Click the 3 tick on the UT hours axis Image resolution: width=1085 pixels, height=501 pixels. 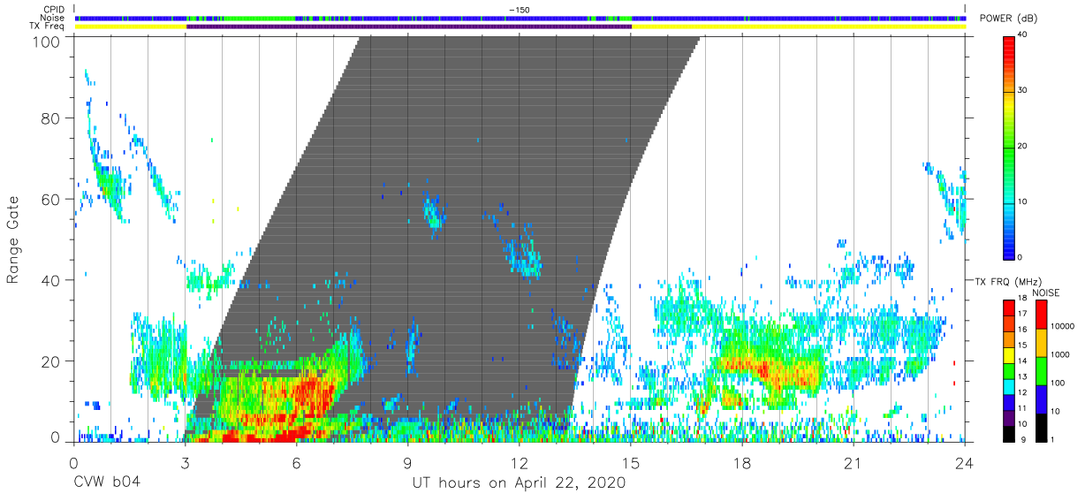point(185,463)
